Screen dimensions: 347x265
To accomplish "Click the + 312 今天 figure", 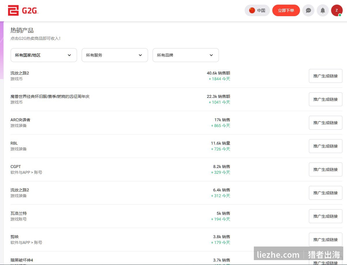I will coord(221,196).
